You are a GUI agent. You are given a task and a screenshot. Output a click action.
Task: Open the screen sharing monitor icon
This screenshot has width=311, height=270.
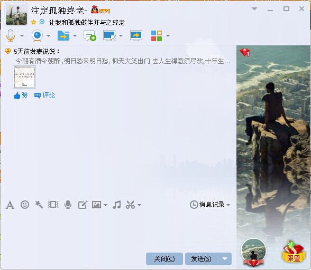click(136, 36)
